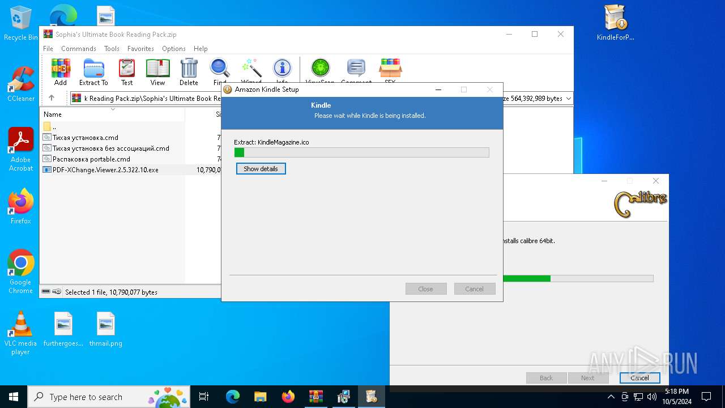Select VLC media player desktop icon

[21, 333]
